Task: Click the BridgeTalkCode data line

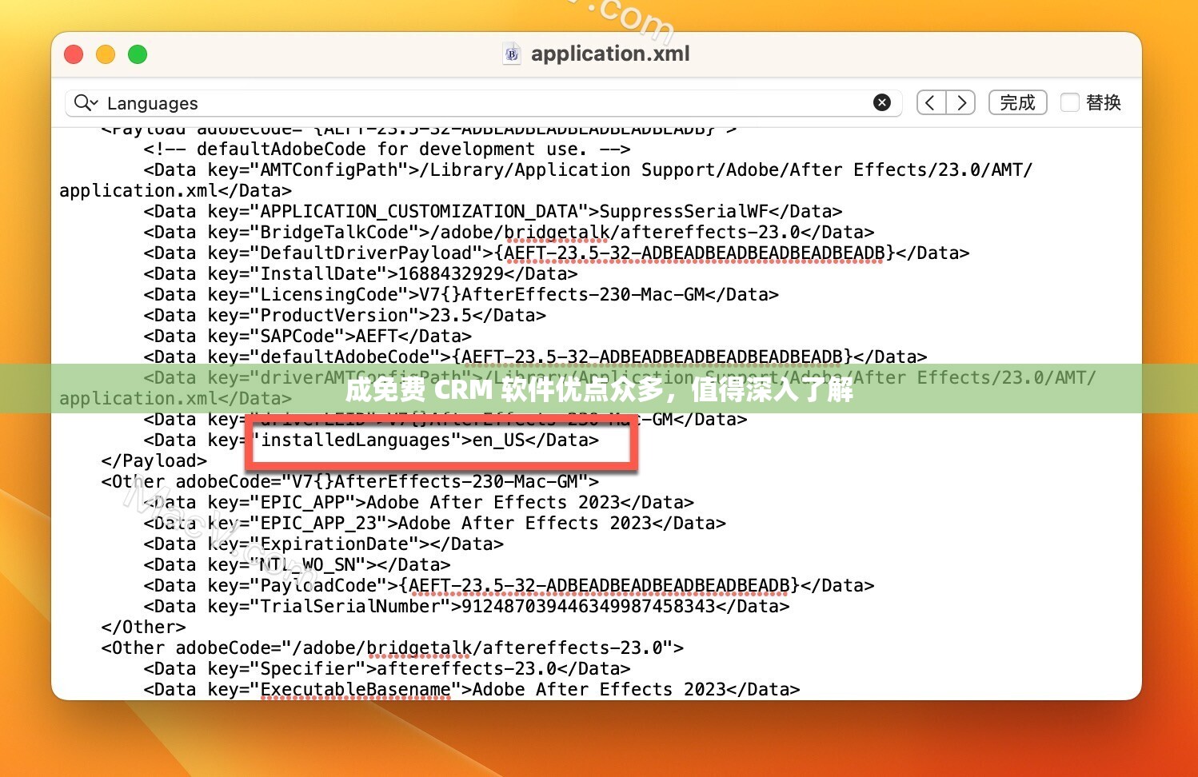Action: pyautogui.click(x=509, y=233)
